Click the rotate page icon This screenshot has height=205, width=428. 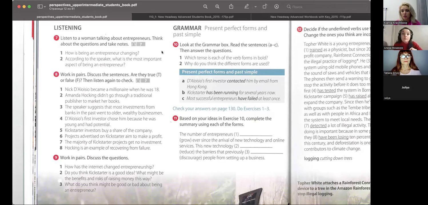click(x=265, y=7)
